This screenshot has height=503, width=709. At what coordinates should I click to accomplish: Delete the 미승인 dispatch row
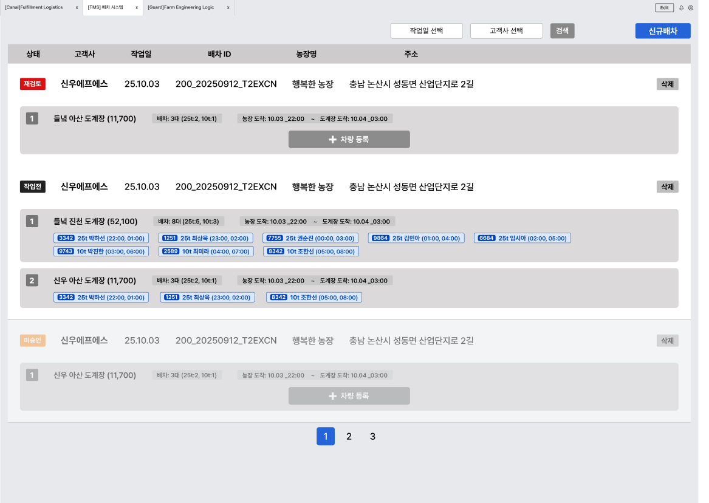coord(668,341)
